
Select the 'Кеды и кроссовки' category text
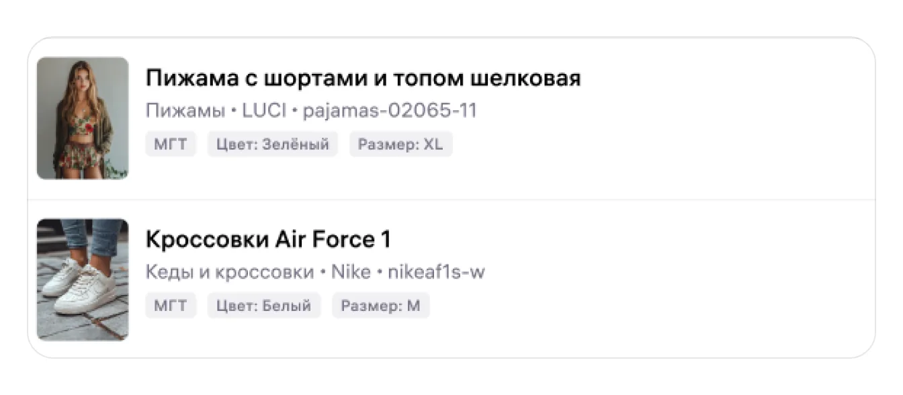point(229,272)
